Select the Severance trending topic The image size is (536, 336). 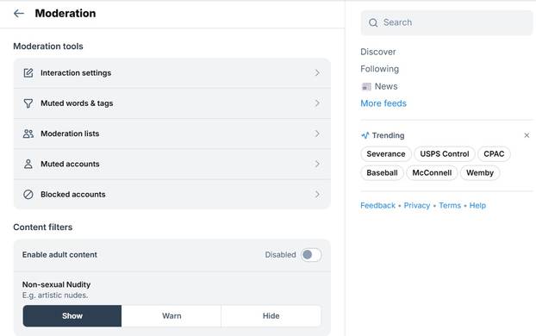[386, 154]
